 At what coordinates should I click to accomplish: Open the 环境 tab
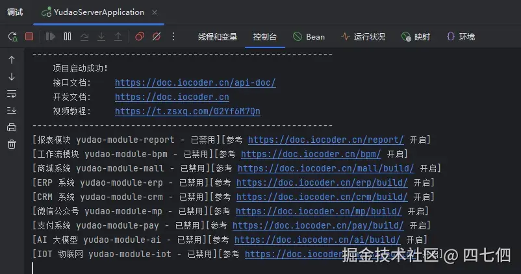pos(461,36)
